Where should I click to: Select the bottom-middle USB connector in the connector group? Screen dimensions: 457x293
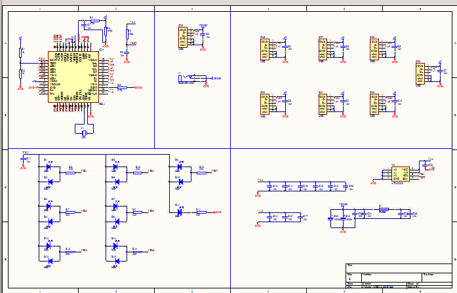pos(323,104)
